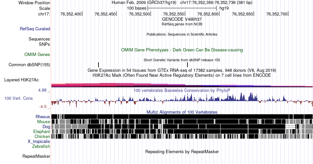The width and height of the screenshot is (313, 164).
Task: Click the hg19 label beside the scale bar
Action: tap(224, 8)
